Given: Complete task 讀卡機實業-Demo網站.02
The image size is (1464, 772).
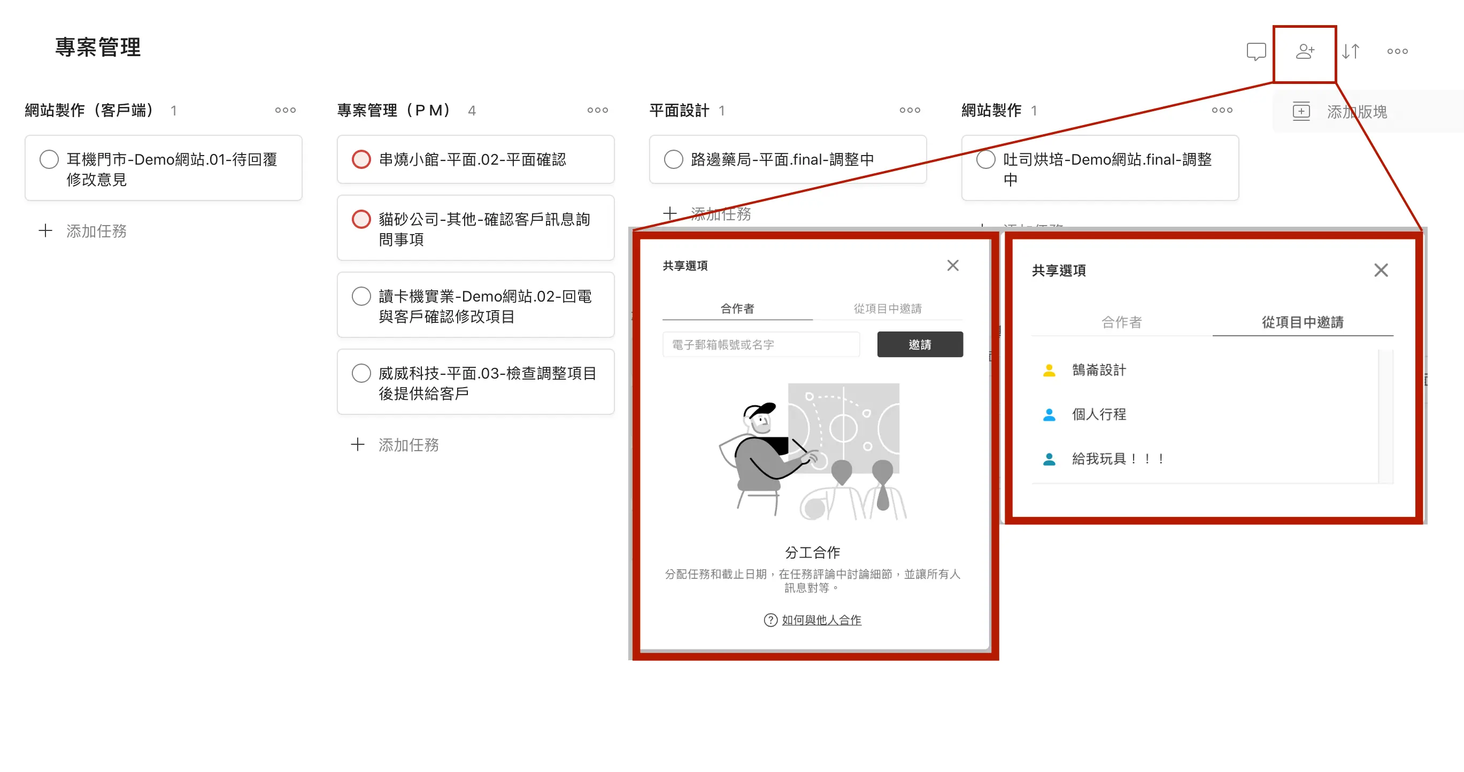Looking at the screenshot, I should [x=361, y=296].
